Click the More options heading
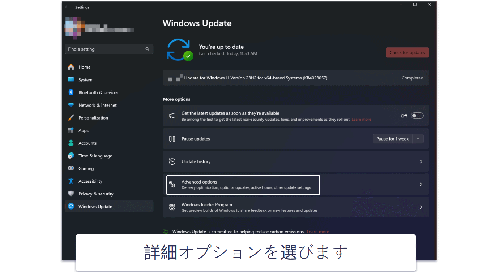Image resolution: width=491 pixels, height=272 pixels. pos(176,99)
